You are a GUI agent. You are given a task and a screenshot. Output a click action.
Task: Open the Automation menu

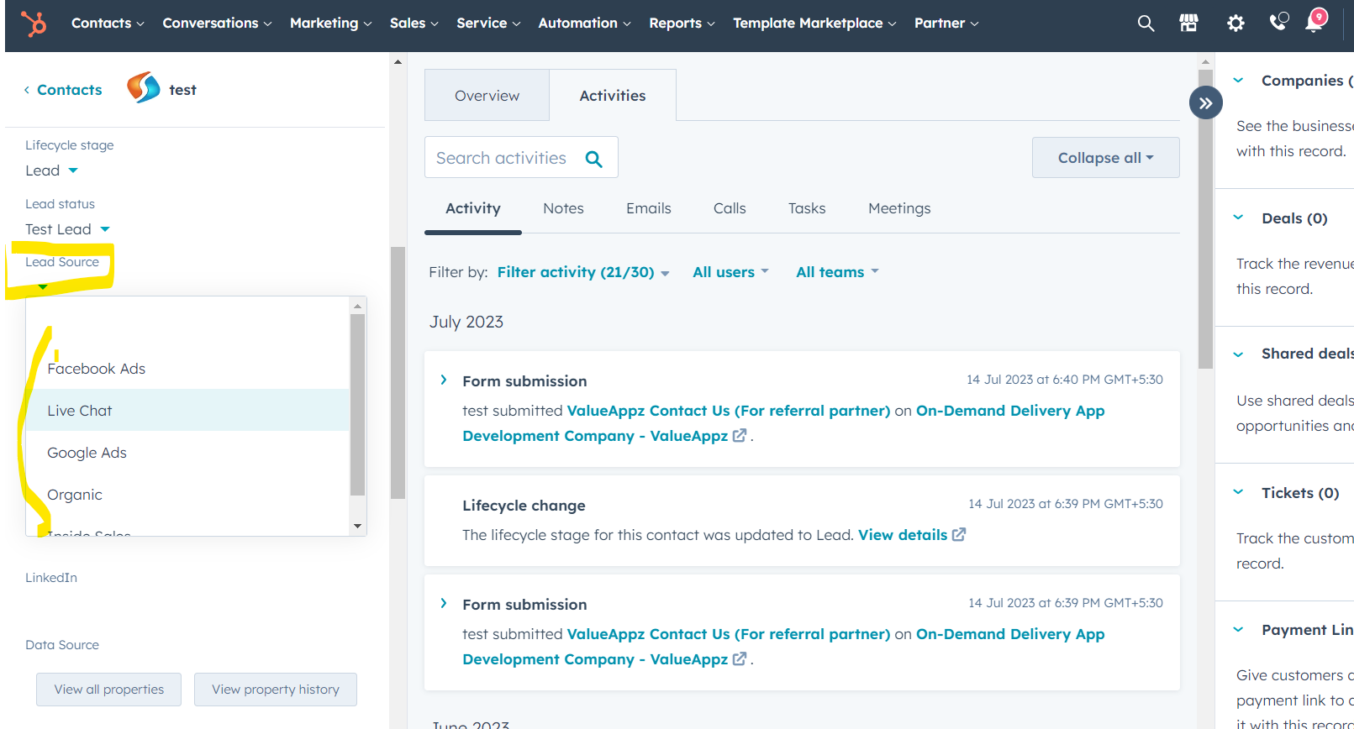(584, 24)
